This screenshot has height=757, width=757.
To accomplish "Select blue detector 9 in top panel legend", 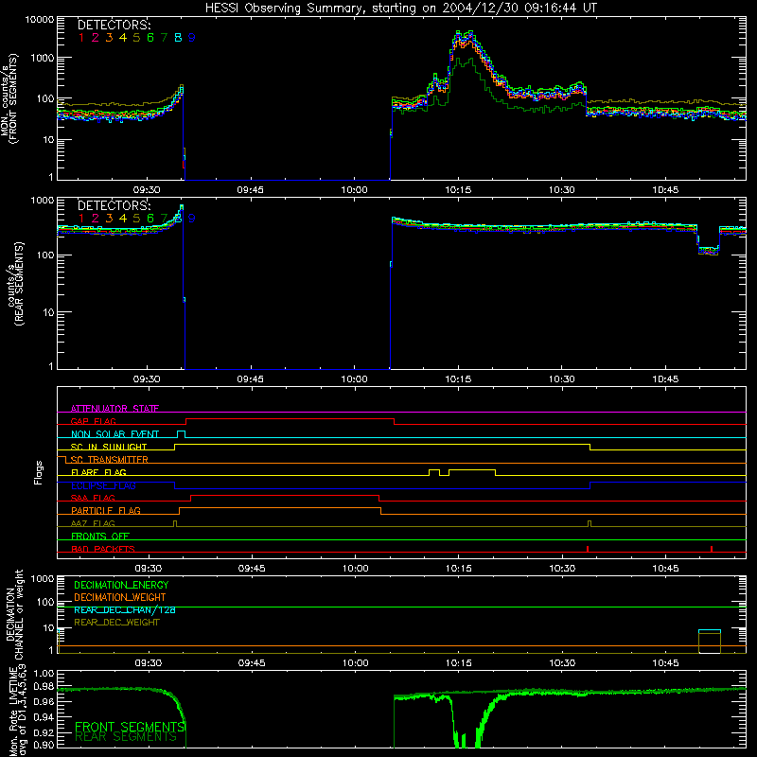I will [x=192, y=38].
